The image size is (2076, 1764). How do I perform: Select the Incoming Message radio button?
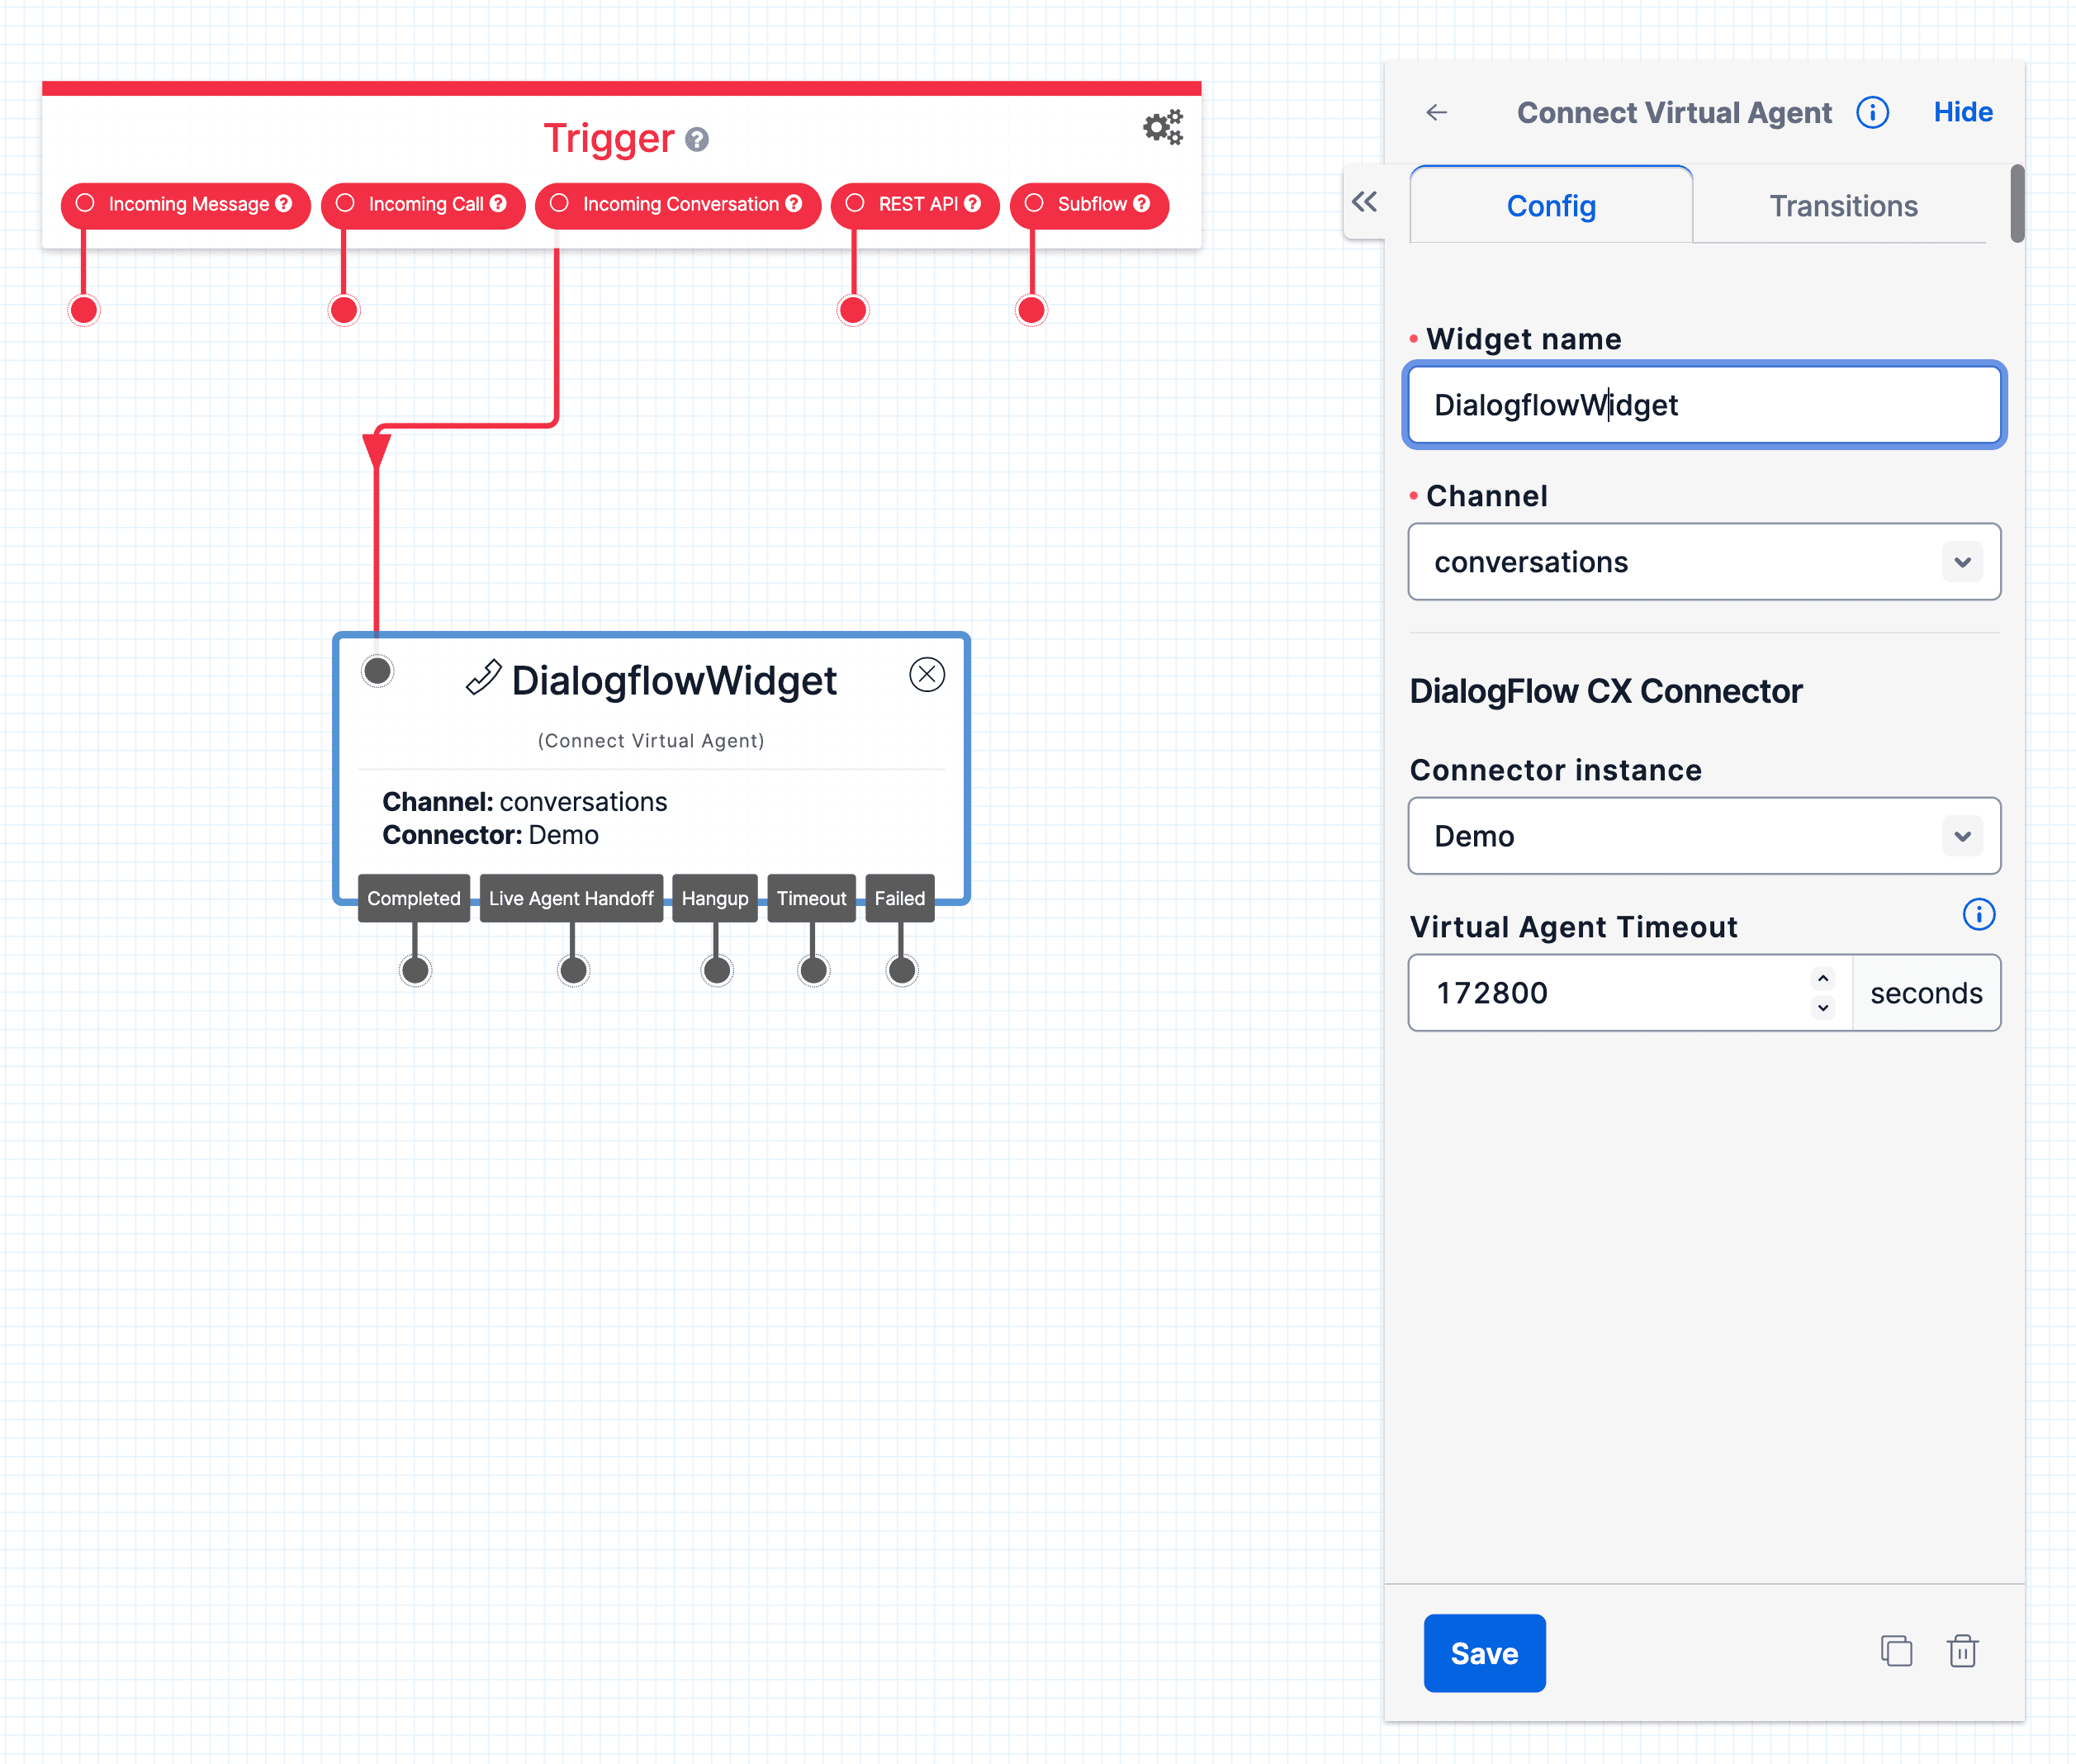point(85,204)
